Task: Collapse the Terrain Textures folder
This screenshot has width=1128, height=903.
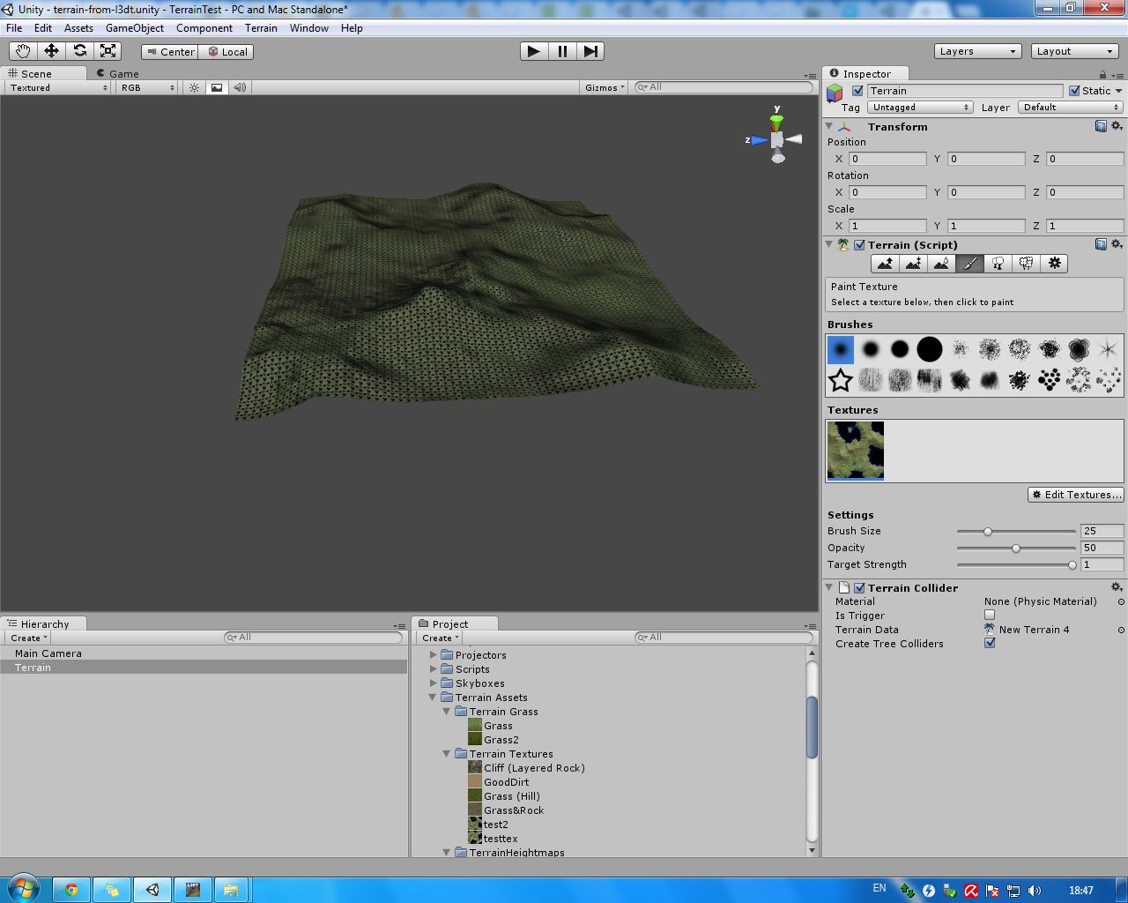Action: tap(446, 754)
